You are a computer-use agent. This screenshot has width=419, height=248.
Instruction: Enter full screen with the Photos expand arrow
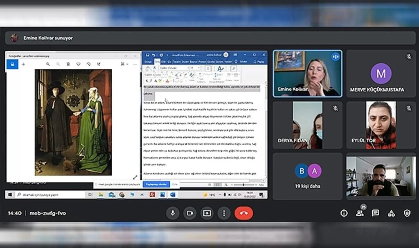[135, 177]
